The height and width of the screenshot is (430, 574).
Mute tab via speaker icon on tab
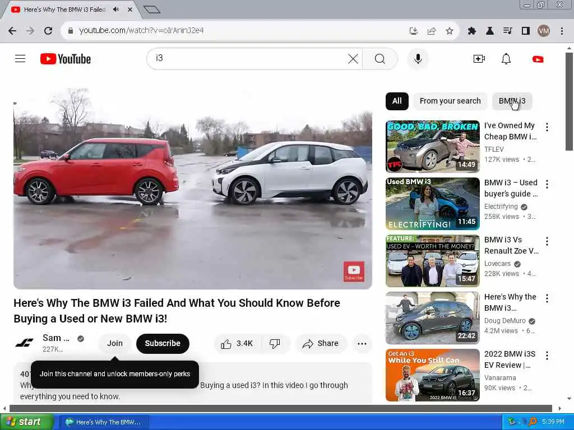pyautogui.click(x=115, y=10)
